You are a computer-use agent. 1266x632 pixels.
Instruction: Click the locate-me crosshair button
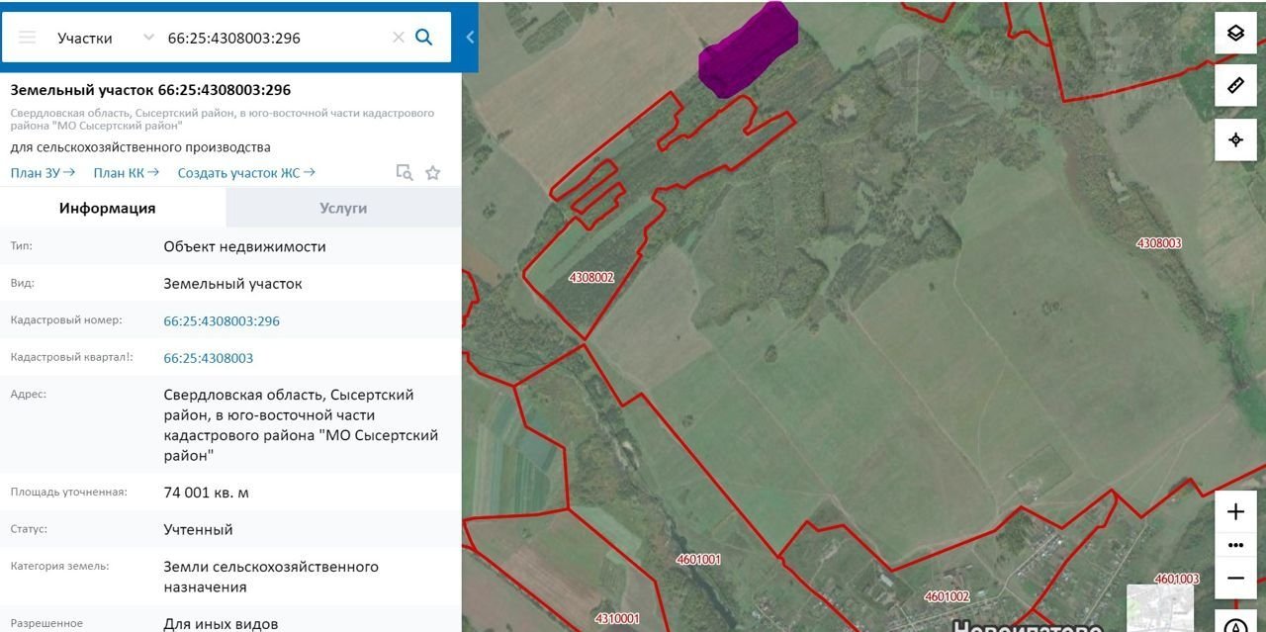[1235, 139]
